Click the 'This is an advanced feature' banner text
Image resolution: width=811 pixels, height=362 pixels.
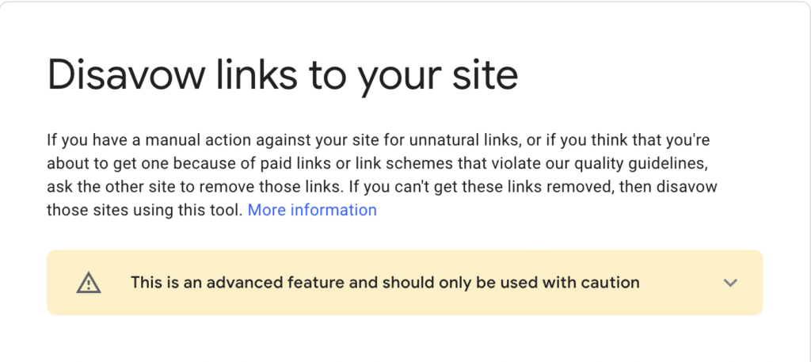tap(385, 283)
